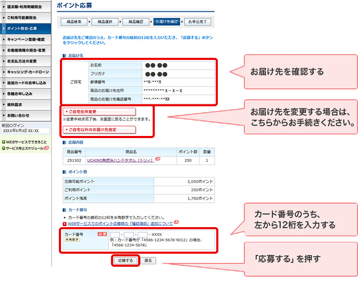The width and height of the screenshot is (358, 298).
Task: Select the お届け先確認 step tab
Action: pyautogui.click(x=167, y=21)
